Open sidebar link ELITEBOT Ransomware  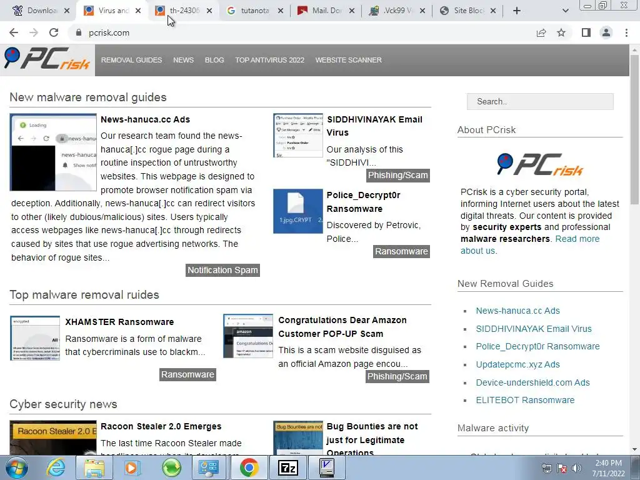(x=525, y=400)
